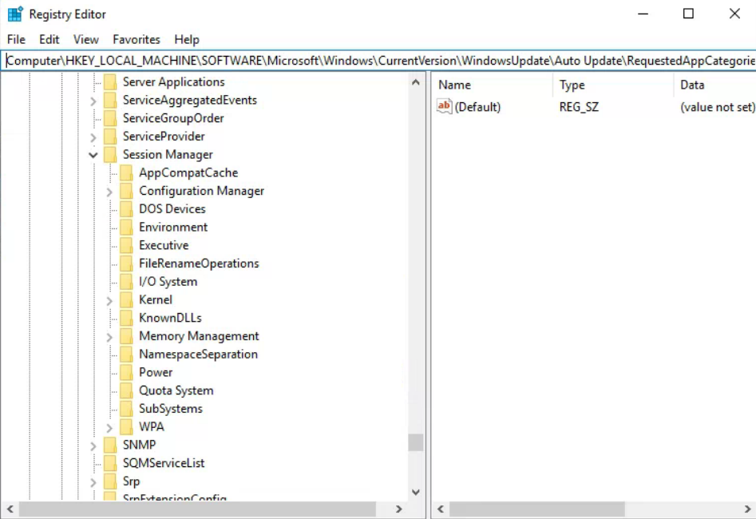Select the Srp key label
This screenshot has height=519, width=756.
(131, 481)
